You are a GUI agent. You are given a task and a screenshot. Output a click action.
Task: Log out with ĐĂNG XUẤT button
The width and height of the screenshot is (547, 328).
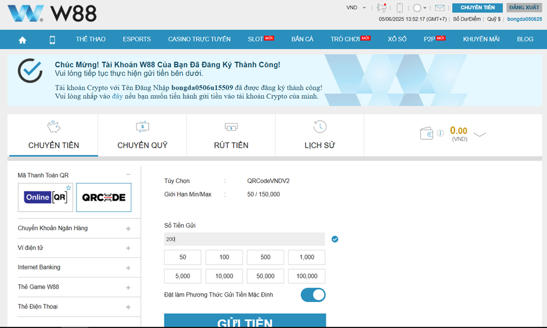[x=525, y=8]
